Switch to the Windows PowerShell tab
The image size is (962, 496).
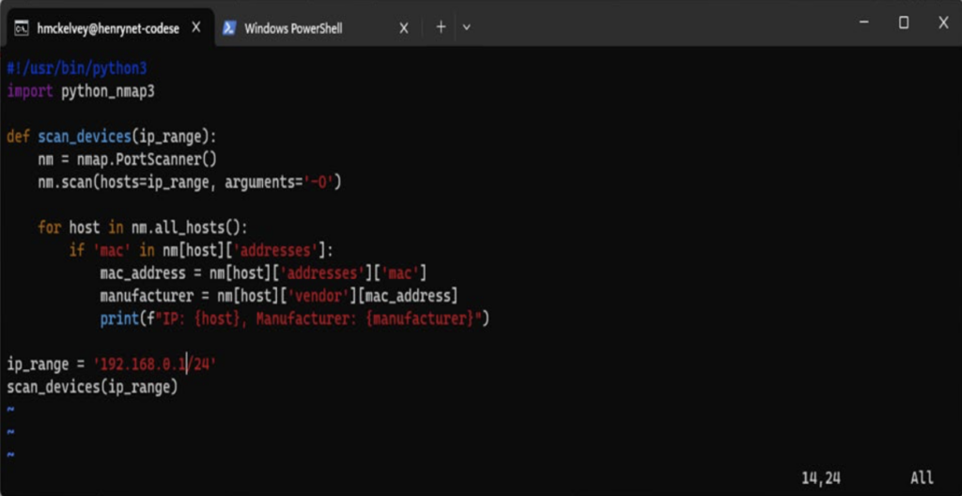pyautogui.click(x=293, y=28)
